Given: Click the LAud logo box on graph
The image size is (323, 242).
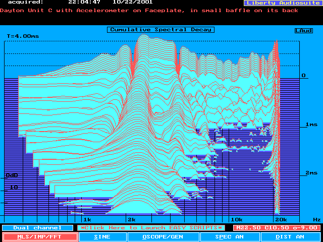Looking at the screenshot, I should [x=303, y=31].
